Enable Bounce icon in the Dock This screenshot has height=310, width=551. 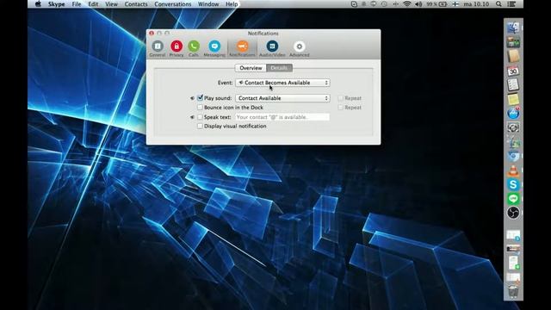[200, 107]
